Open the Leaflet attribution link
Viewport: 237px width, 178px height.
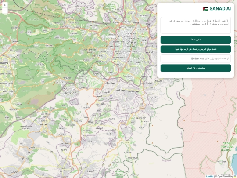pyautogui.click(x=210, y=176)
